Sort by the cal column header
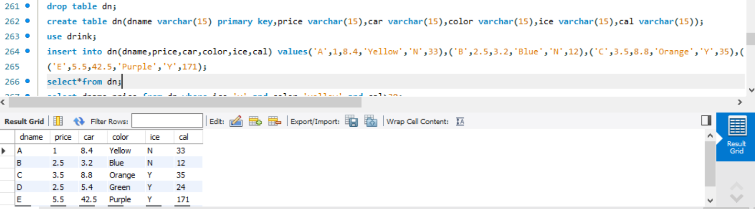Screen dimensions: 755x209 [183, 137]
